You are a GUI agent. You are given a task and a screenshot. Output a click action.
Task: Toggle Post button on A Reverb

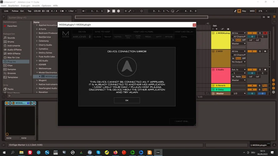[x=265, y=85]
